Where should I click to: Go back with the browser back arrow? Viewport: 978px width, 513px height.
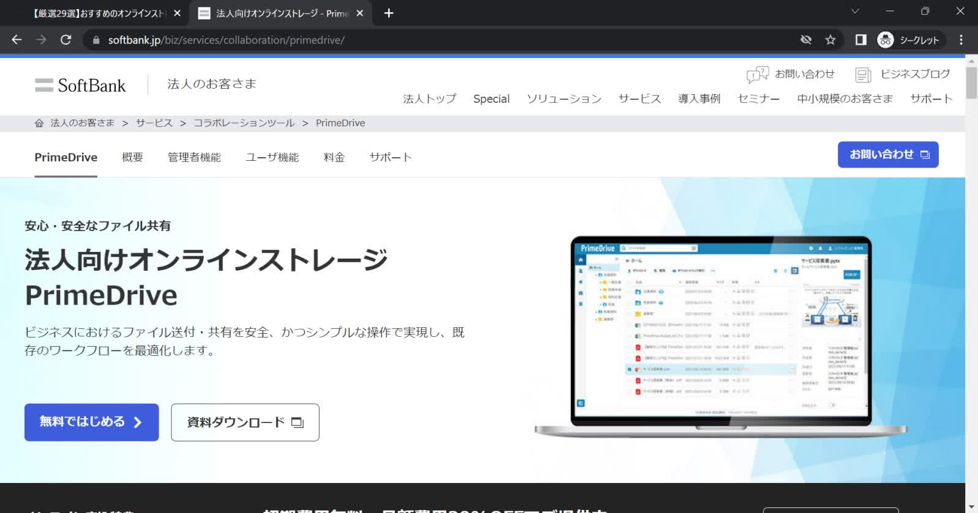tap(17, 40)
